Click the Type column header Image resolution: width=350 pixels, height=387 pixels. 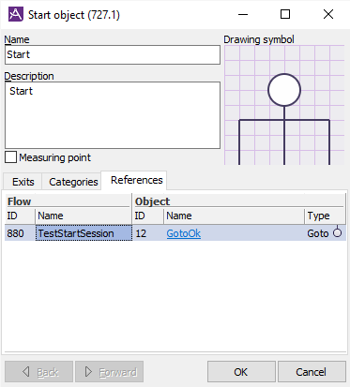click(x=325, y=216)
